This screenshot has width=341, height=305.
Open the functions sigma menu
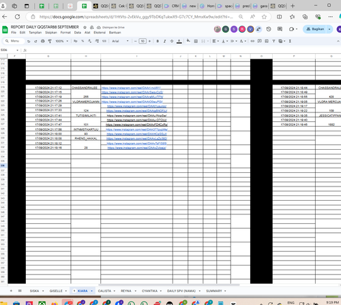[290, 41]
